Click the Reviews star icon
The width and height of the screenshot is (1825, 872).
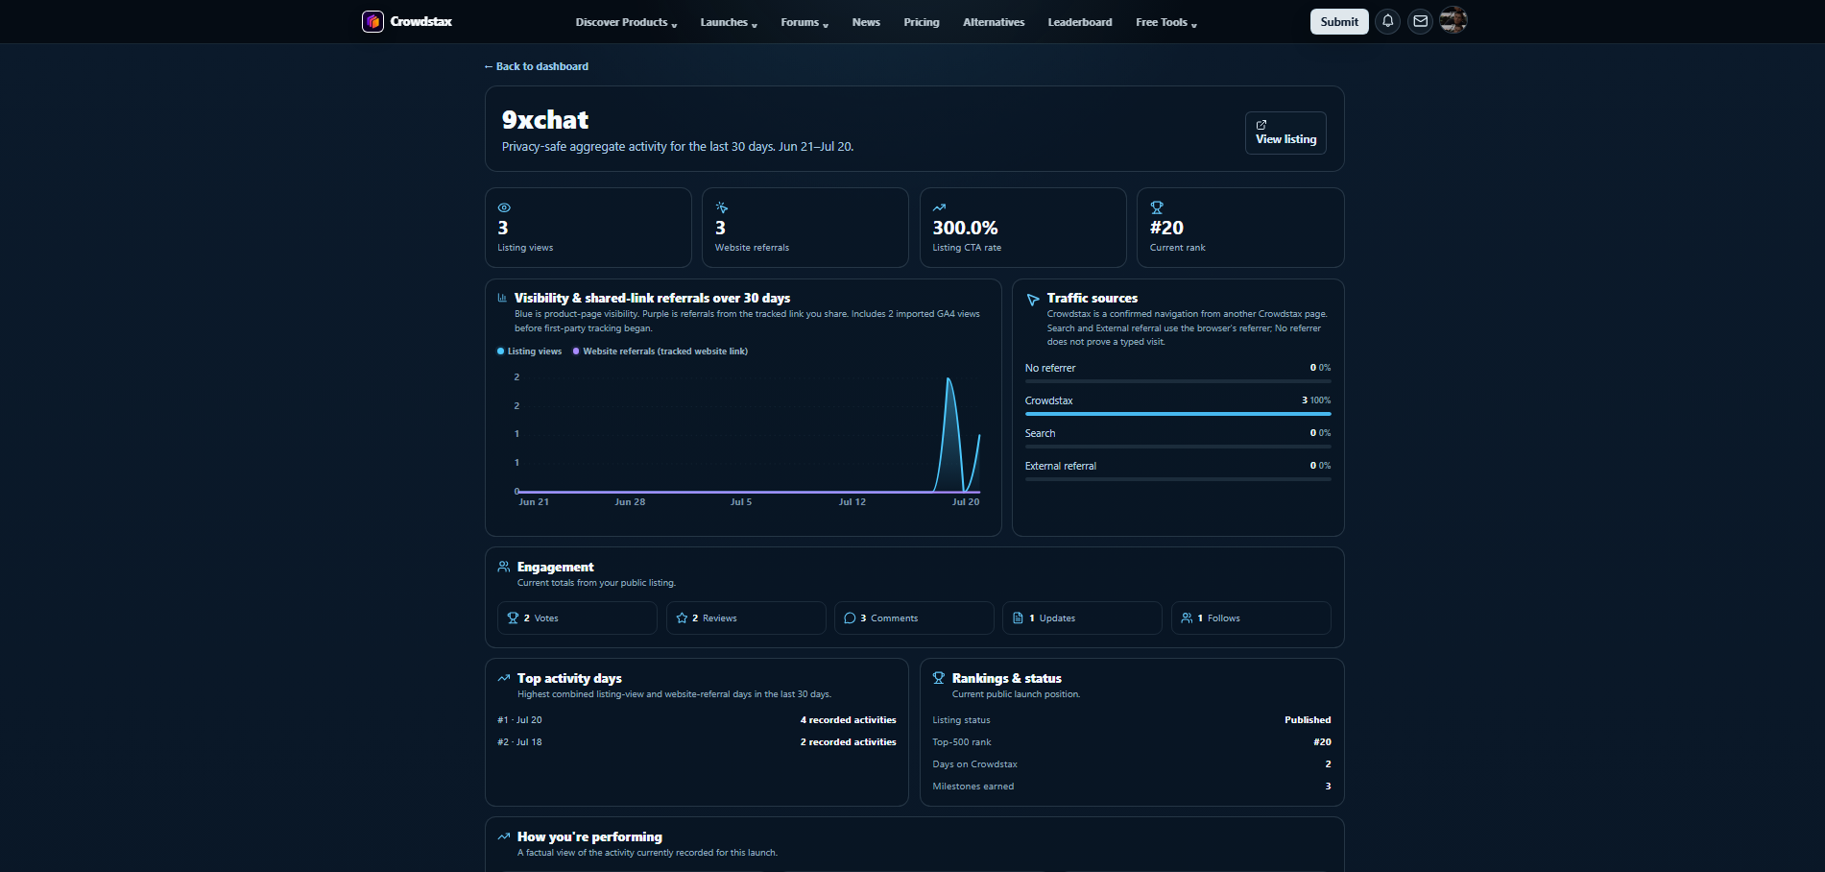pos(682,618)
